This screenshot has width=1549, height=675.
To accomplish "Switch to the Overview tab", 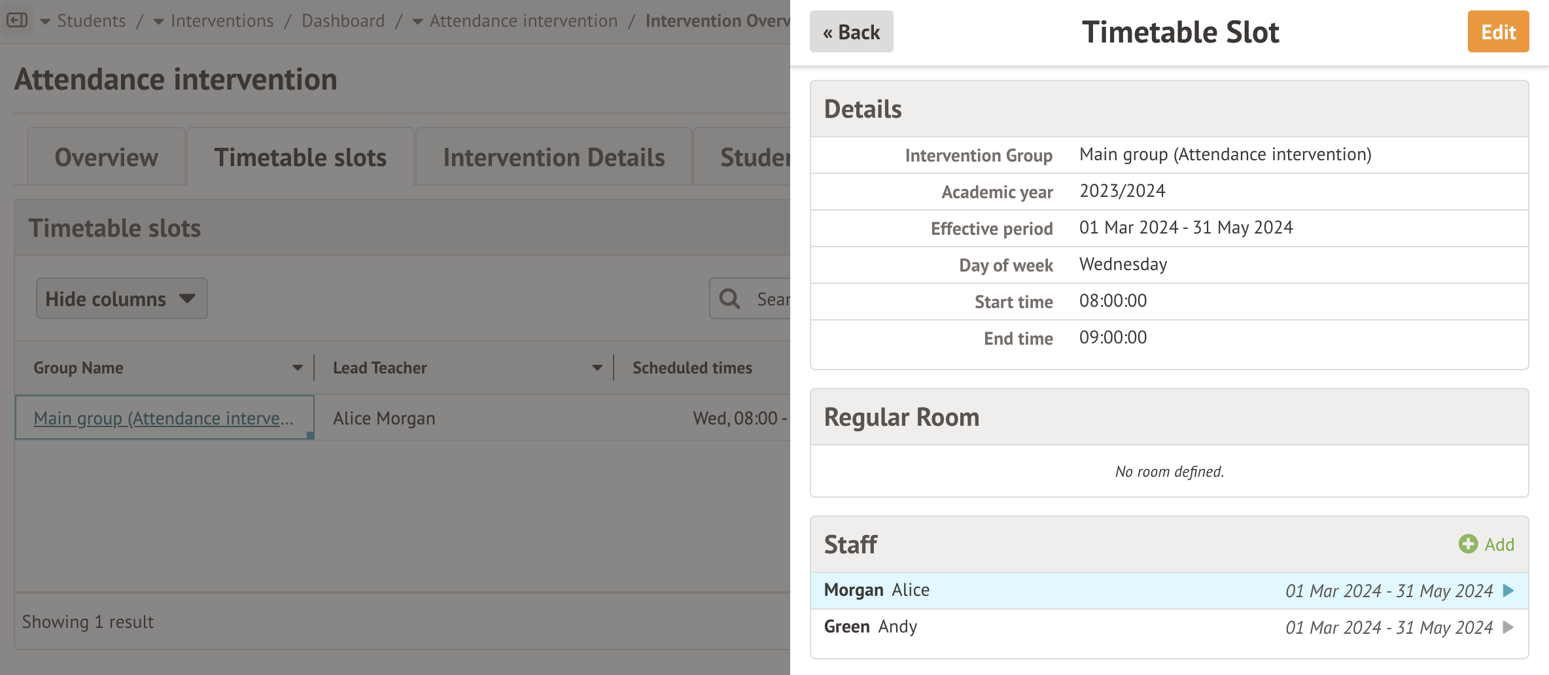I will [x=106, y=158].
